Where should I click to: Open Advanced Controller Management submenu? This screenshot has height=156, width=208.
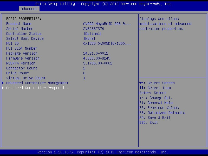click(37, 83)
